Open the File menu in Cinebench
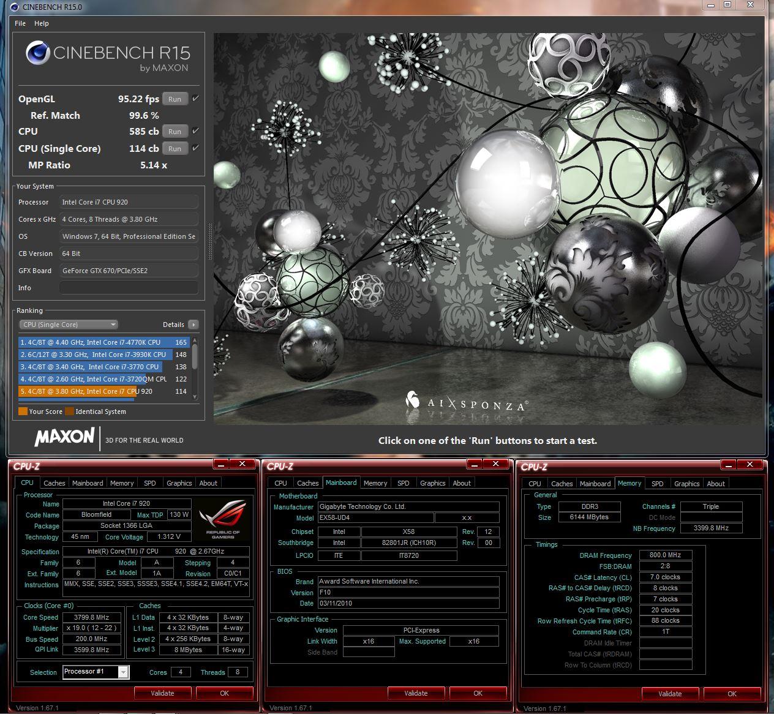Viewport: 774px width, 714px height. pyautogui.click(x=20, y=23)
